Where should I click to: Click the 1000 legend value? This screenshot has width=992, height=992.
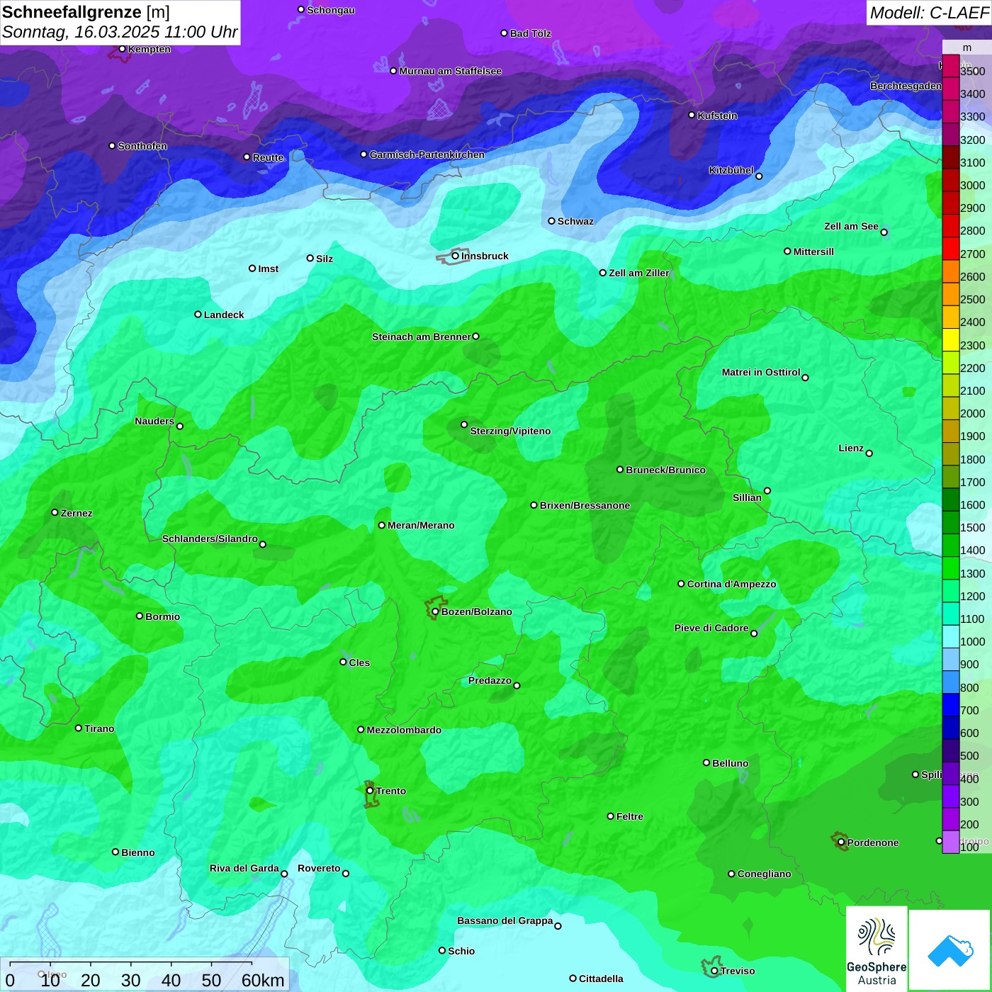point(972,642)
